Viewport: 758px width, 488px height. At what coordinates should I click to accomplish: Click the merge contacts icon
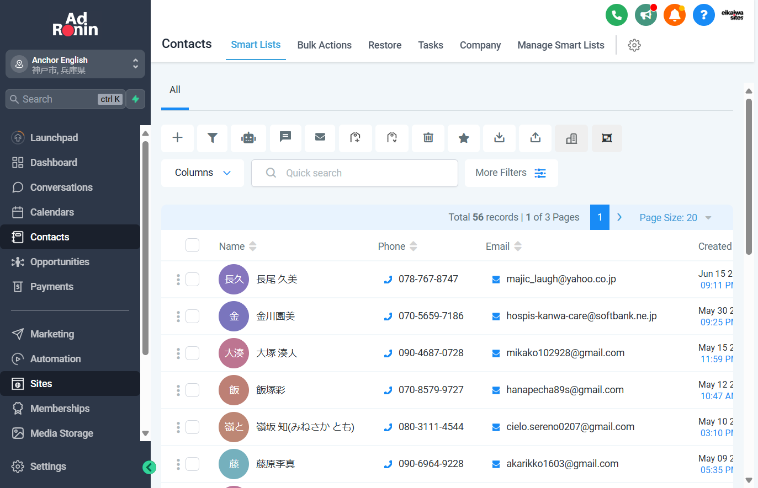pyautogui.click(x=607, y=138)
